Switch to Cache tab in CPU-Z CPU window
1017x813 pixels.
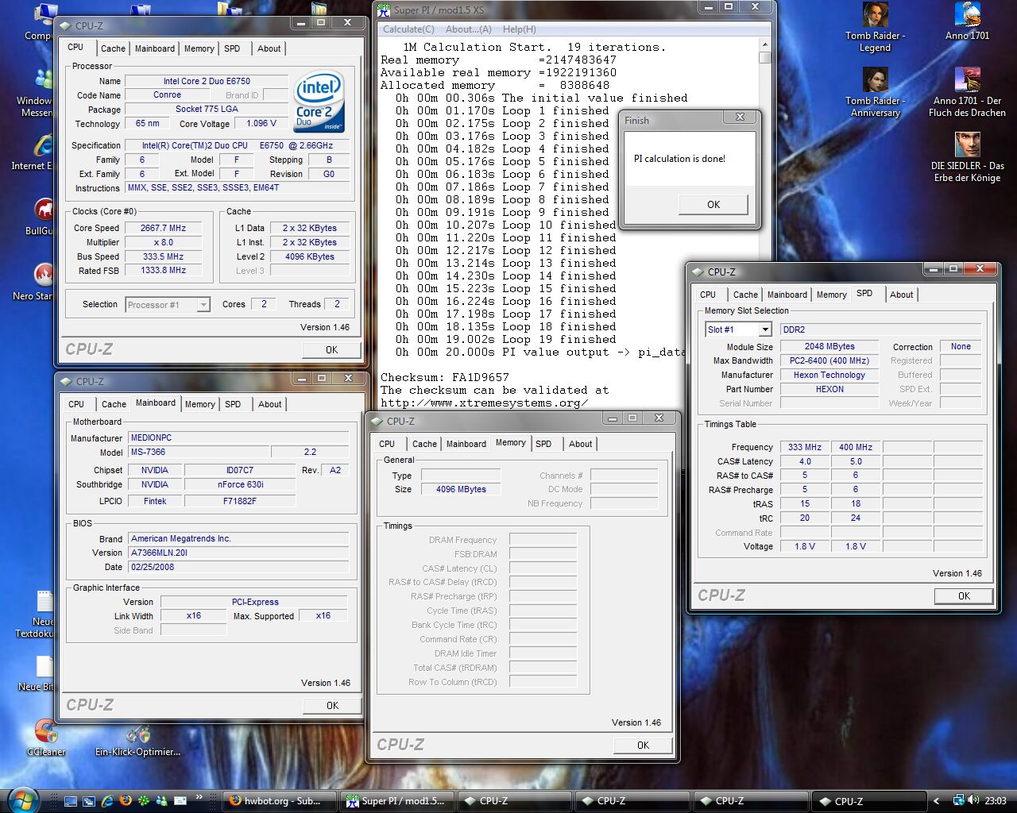click(113, 48)
